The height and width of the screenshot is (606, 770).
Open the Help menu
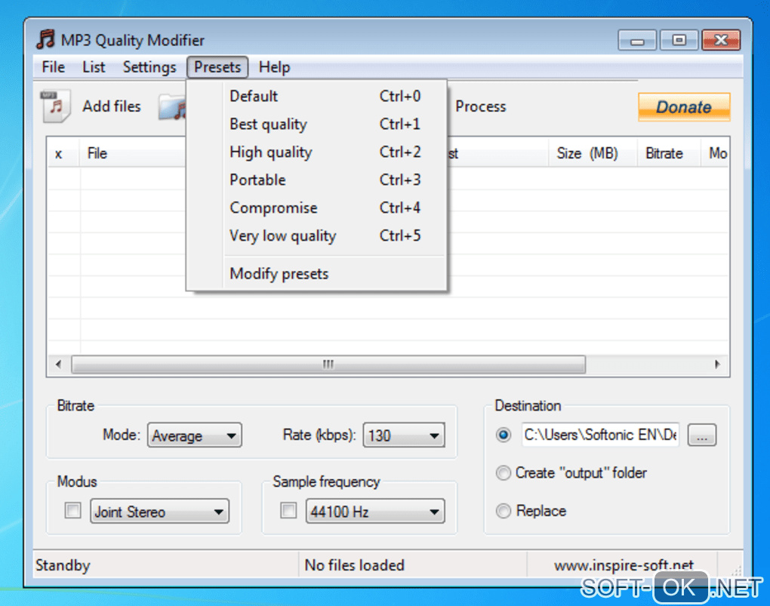[x=274, y=66]
